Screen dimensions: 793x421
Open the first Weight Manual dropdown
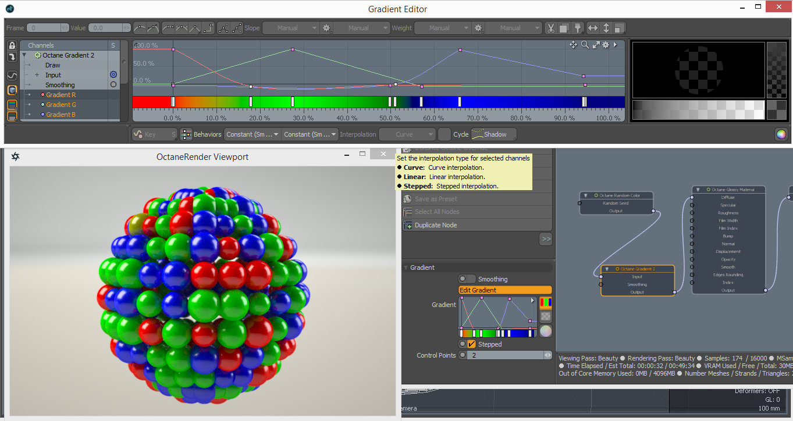[442, 28]
